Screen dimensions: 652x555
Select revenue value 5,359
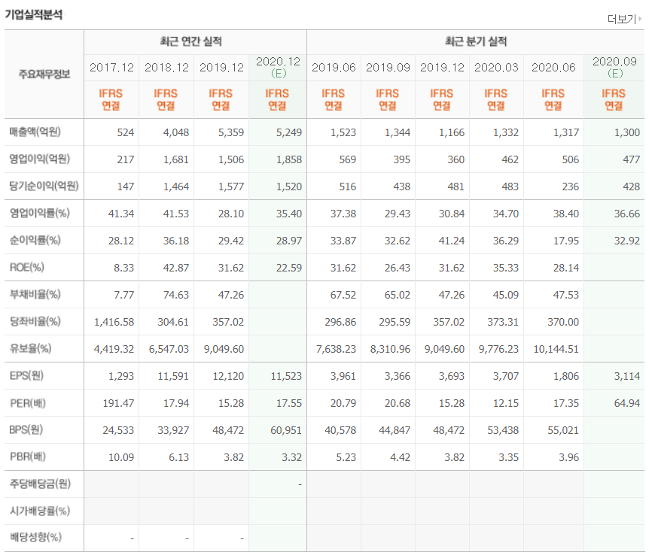(231, 132)
